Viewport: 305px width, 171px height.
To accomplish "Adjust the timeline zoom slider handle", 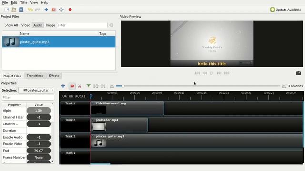I will (123, 86).
